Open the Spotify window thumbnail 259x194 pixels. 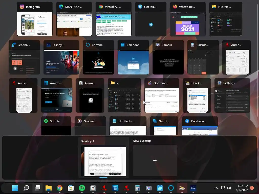[x=56, y=126]
